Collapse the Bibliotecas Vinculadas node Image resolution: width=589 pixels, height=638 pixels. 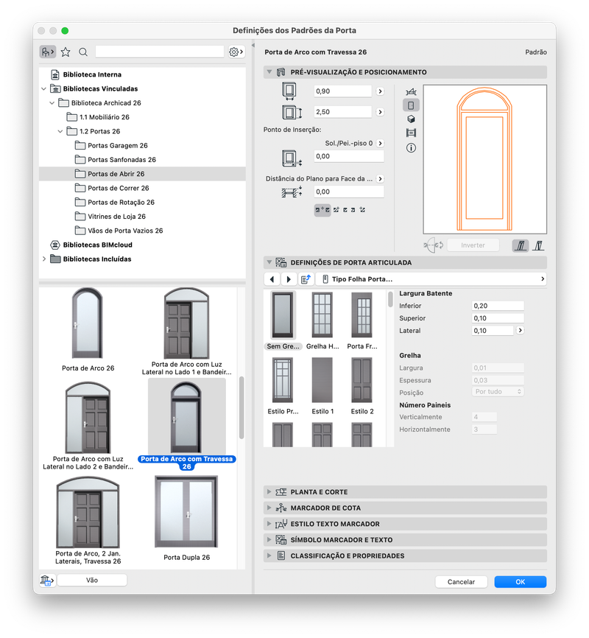coord(44,88)
